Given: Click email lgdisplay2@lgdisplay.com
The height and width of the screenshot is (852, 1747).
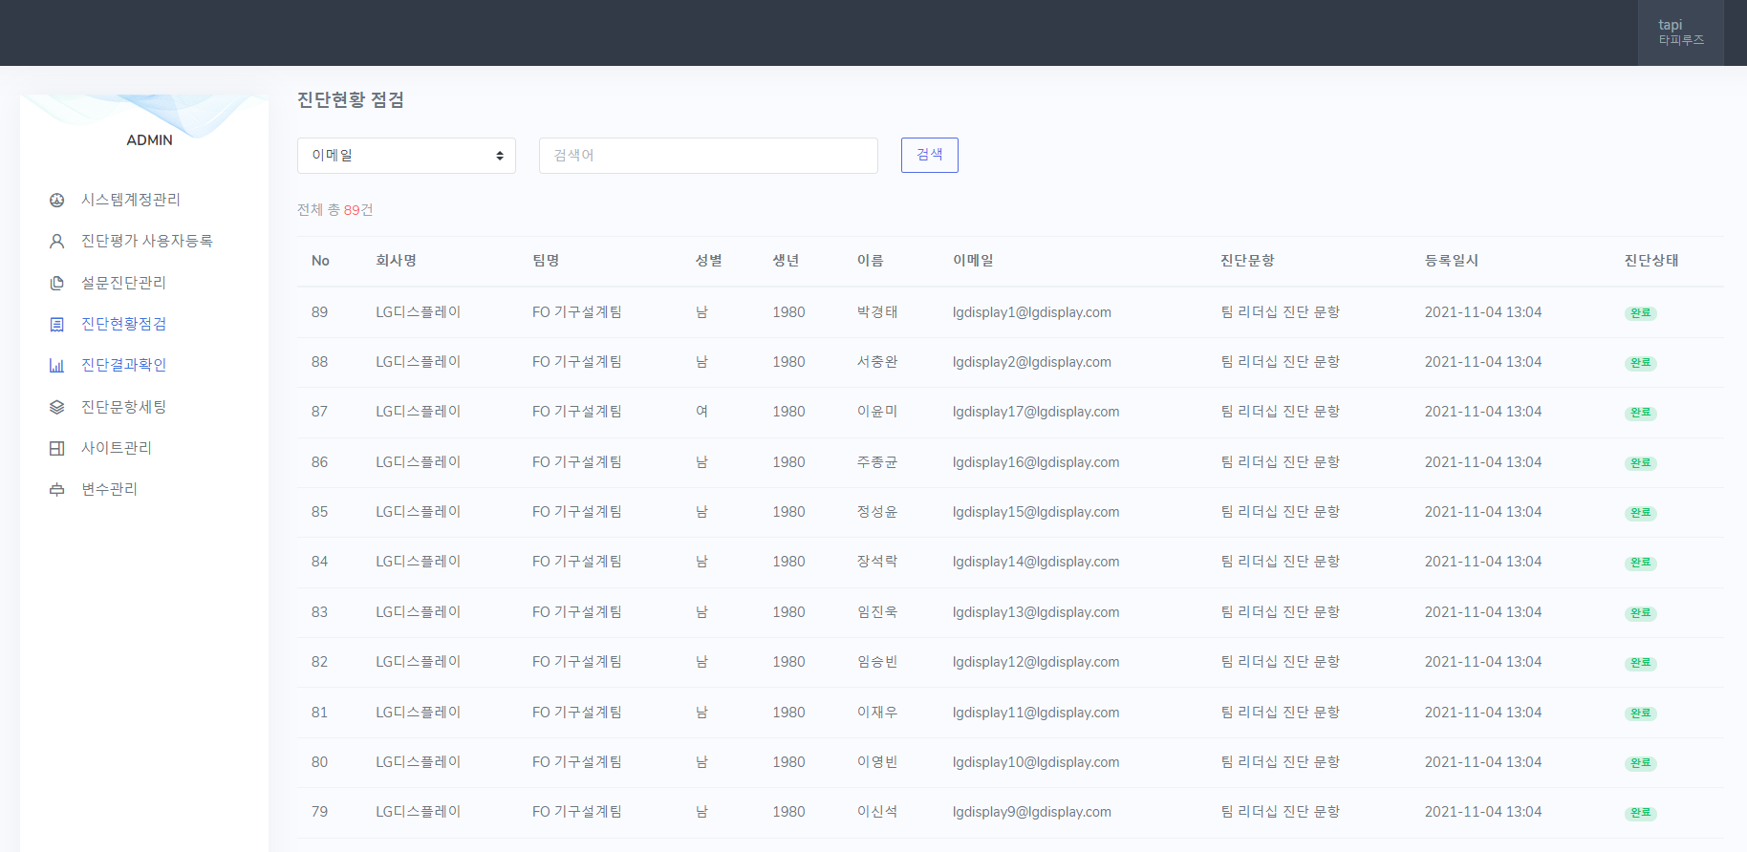Looking at the screenshot, I should 1031,362.
